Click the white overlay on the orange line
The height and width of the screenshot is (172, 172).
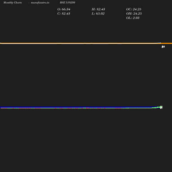(80, 43)
